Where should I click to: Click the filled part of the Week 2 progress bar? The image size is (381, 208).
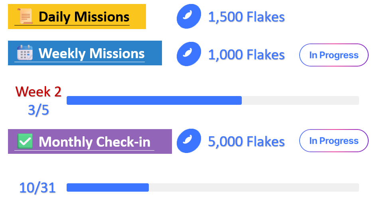[154, 100]
